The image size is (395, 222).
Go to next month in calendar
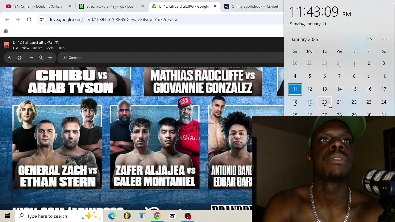[x=384, y=39]
